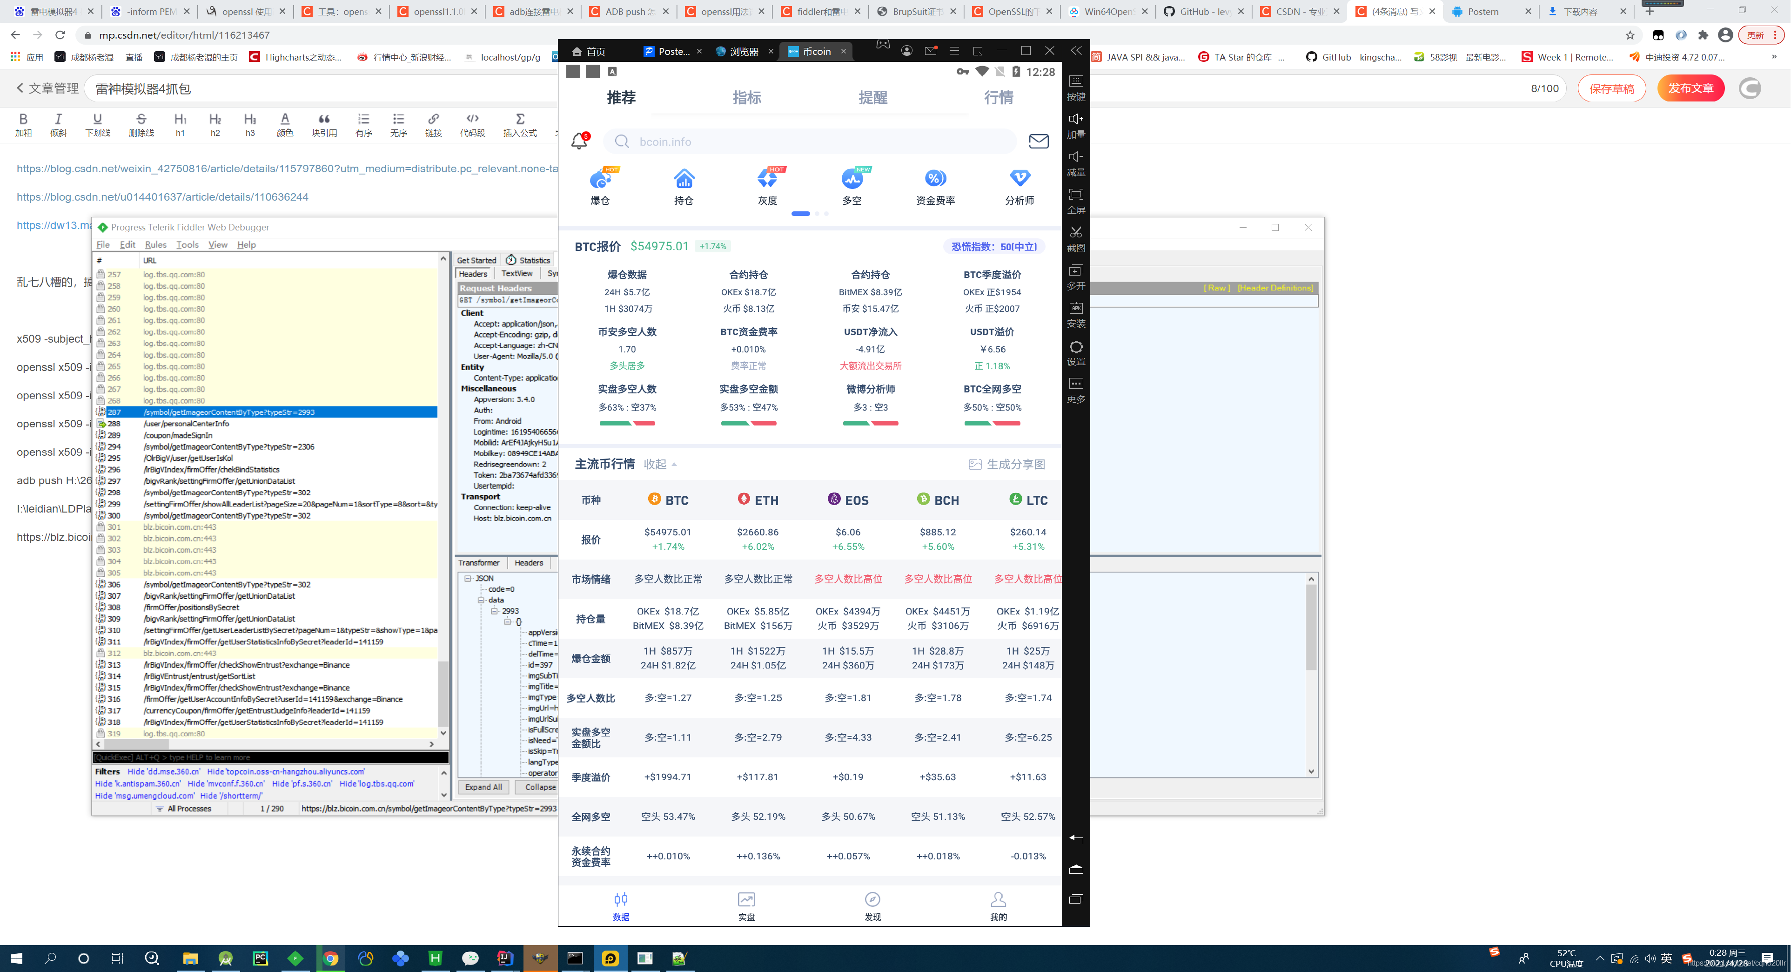Open the mail envelope icon in coin app
The image size is (1791, 972).
tap(1038, 141)
